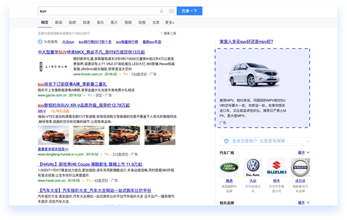Click the shield icon beside 登录百度账户
The width and height of the screenshot is (347, 220).
pyautogui.click(x=227, y=140)
